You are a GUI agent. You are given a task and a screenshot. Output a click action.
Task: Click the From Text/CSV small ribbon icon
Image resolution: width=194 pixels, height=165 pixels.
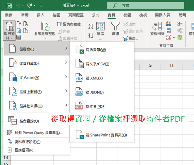[x=19, y=24]
